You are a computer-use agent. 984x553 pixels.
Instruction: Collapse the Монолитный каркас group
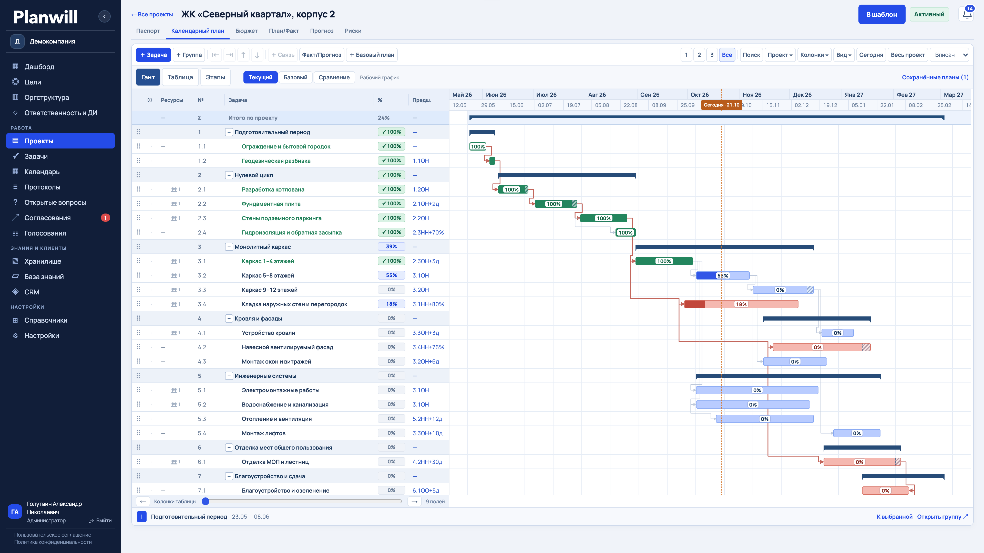tap(229, 247)
